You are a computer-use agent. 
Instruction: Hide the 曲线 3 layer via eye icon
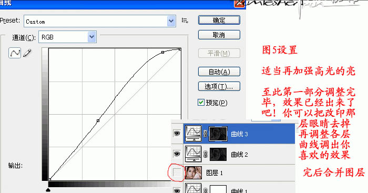pos(177,134)
